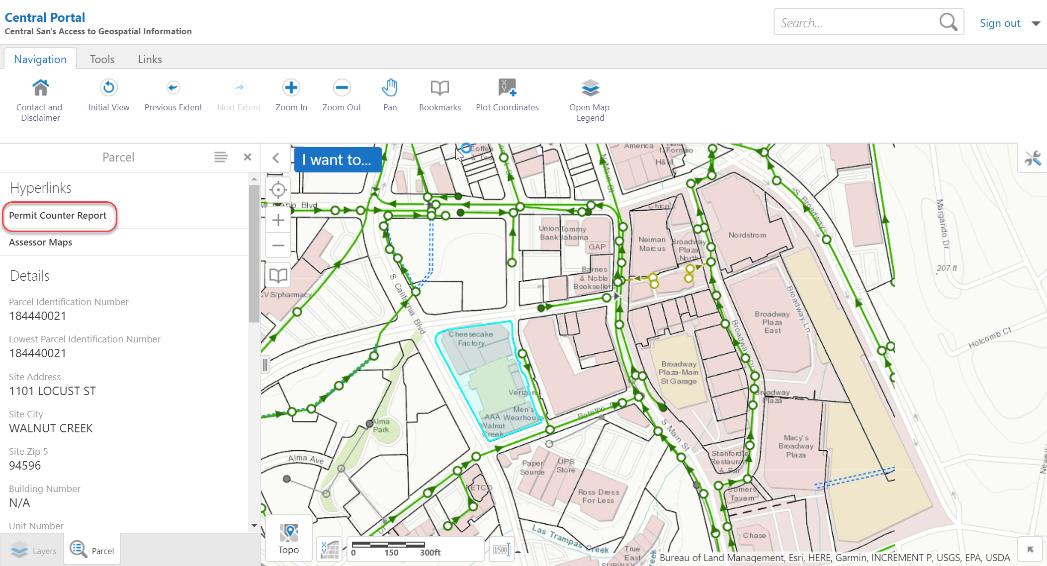This screenshot has width=1047, height=566.
Task: Open the Topo basemap selector
Action: 288,538
